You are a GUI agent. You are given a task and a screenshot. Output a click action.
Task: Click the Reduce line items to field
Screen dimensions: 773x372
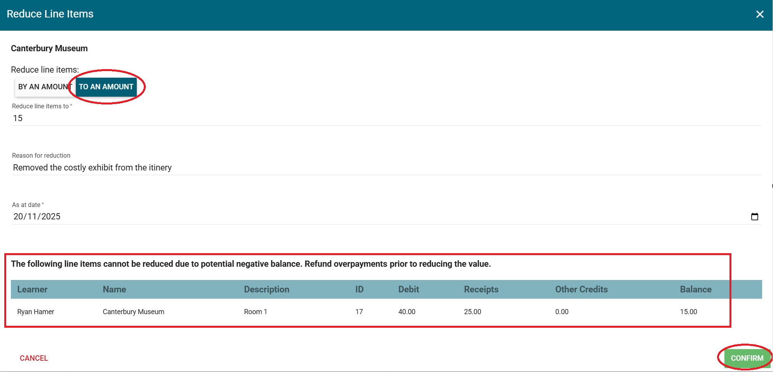pyautogui.click(x=385, y=118)
